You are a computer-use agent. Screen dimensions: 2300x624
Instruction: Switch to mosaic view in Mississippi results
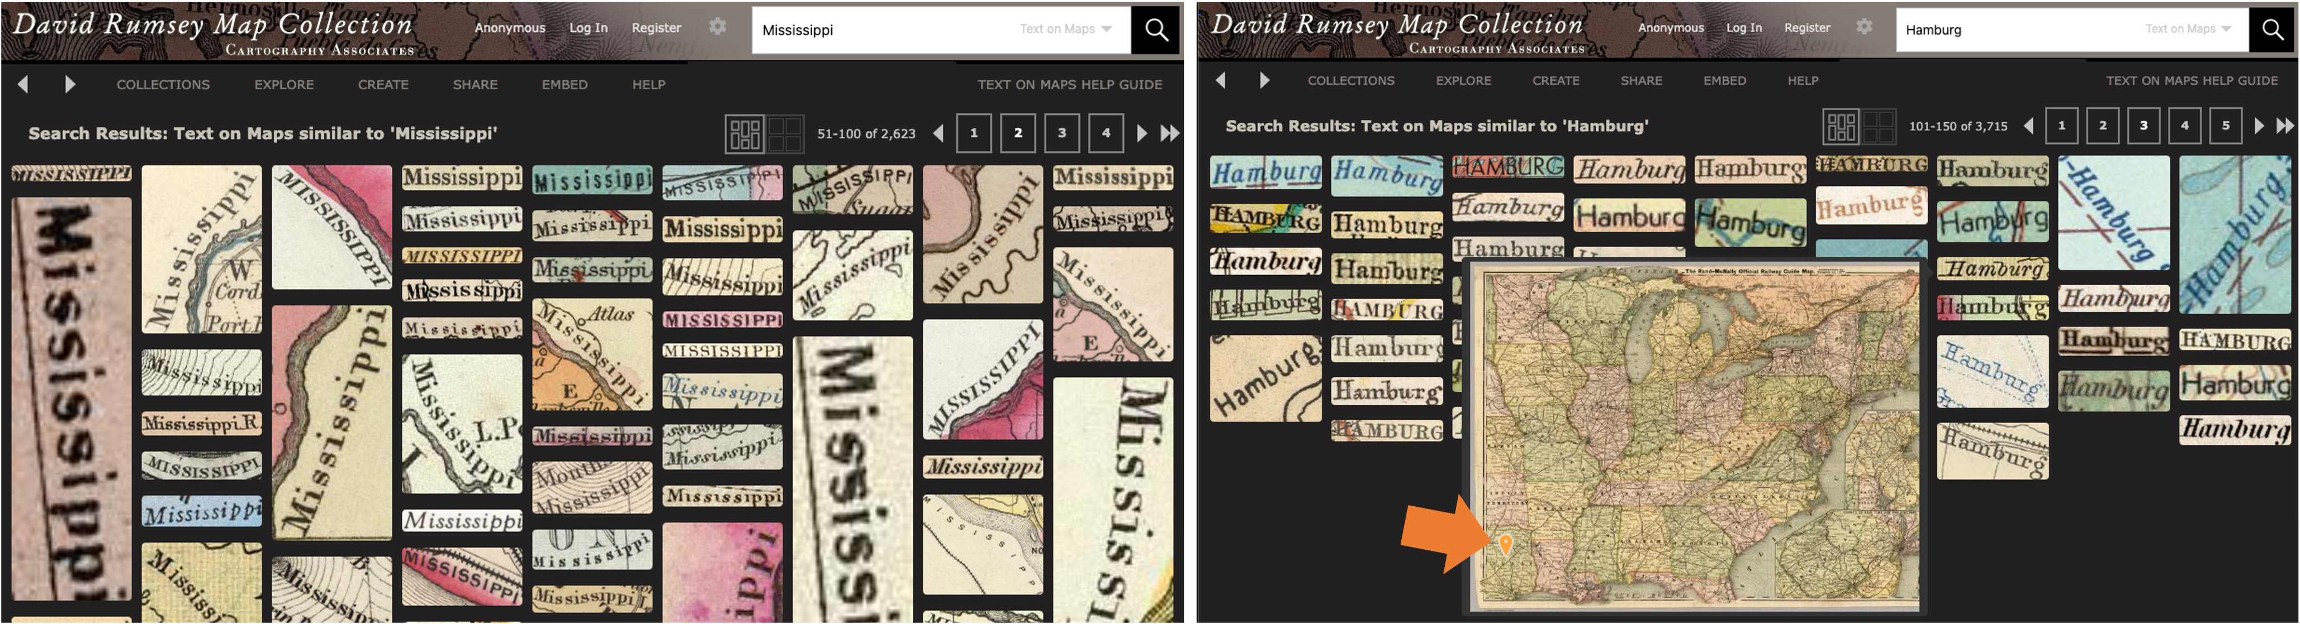click(744, 134)
